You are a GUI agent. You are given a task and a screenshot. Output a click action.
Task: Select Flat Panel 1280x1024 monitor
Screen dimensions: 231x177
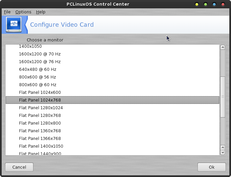(112, 108)
